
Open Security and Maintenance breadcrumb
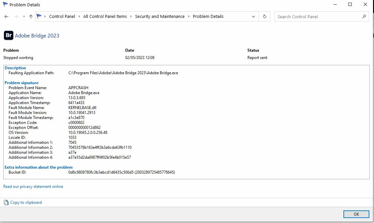click(x=160, y=17)
